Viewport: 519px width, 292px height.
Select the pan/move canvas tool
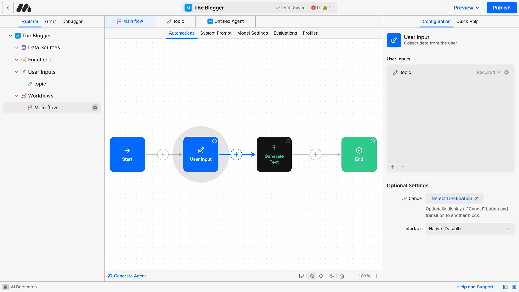click(321, 276)
